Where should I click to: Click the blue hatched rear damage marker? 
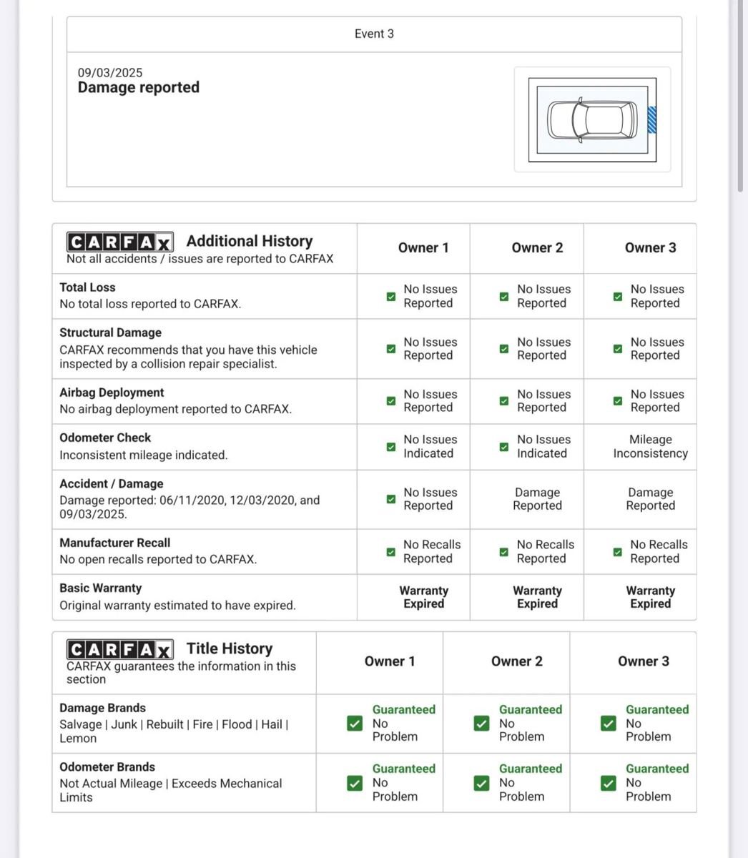(x=651, y=119)
